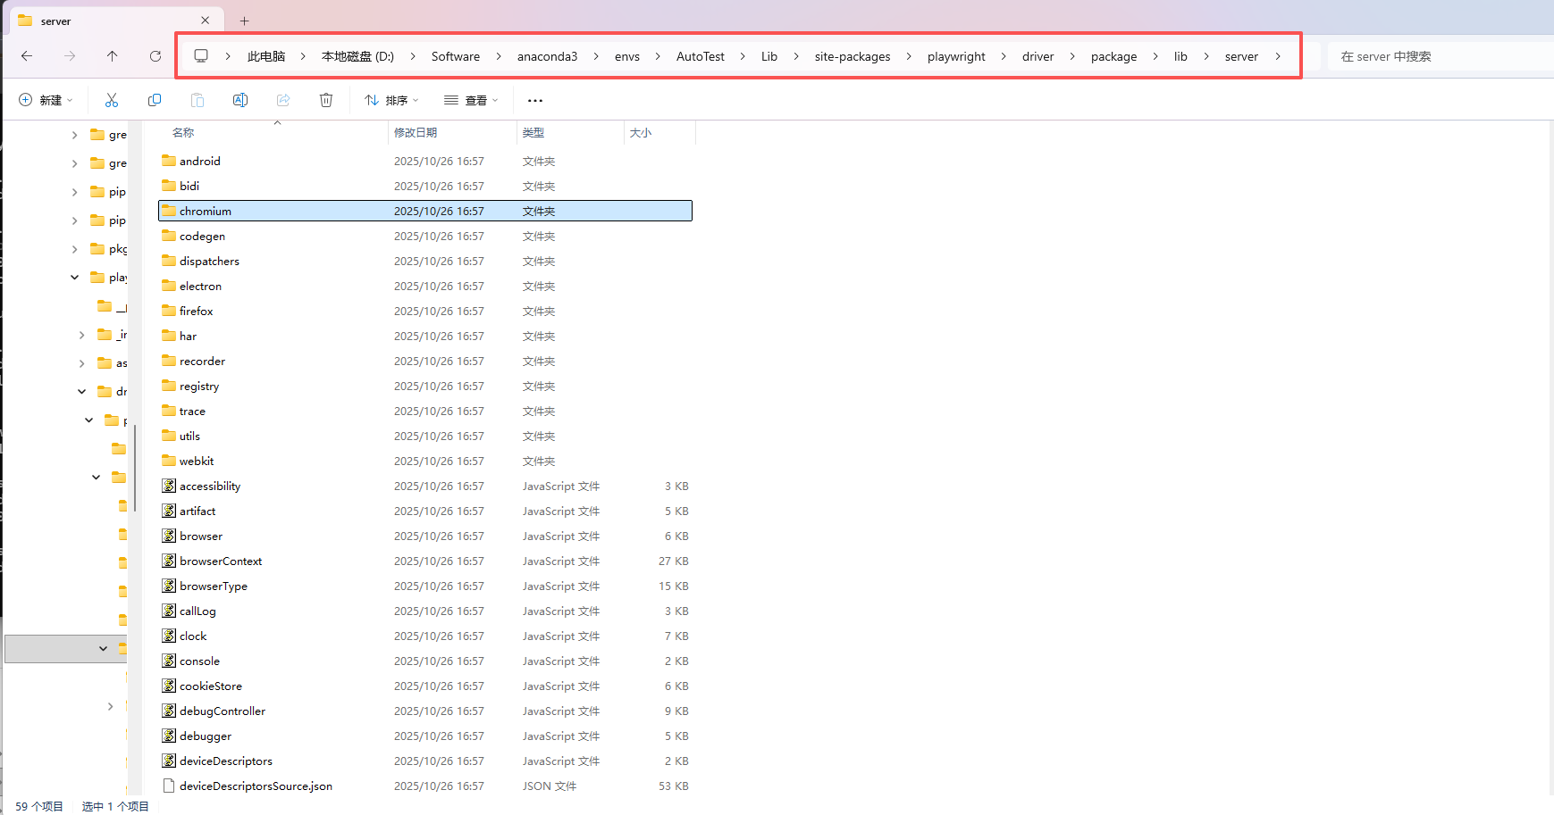Navigate to anaconda3 breadcrumb segment
This screenshot has height=815, width=1554.
click(547, 56)
